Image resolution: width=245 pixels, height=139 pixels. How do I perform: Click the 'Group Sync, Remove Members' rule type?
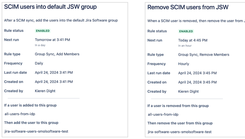[204, 54]
